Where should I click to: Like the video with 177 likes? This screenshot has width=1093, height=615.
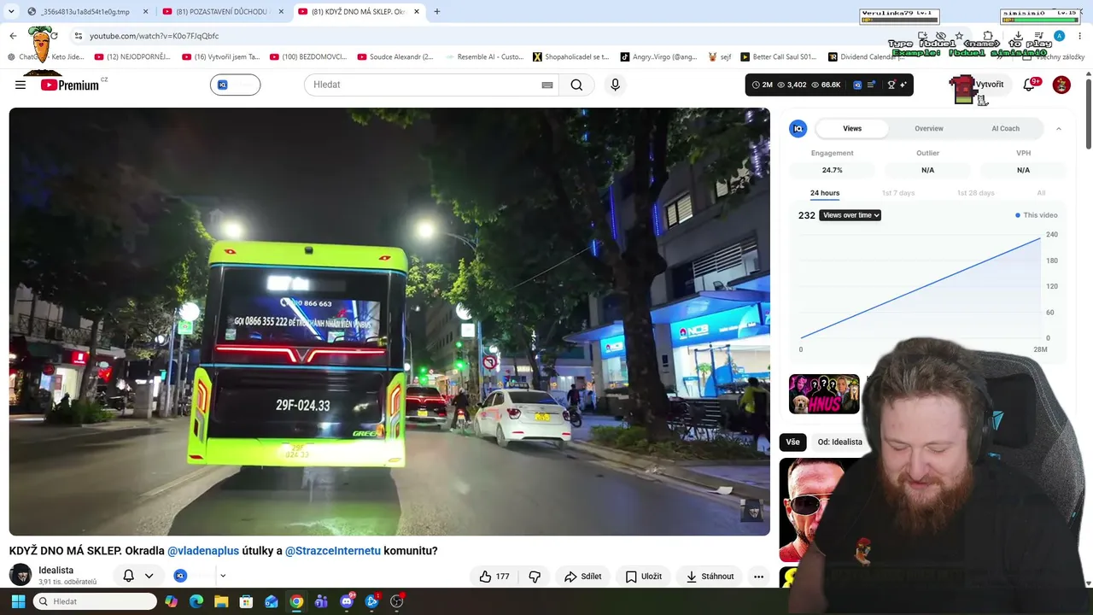(x=494, y=577)
